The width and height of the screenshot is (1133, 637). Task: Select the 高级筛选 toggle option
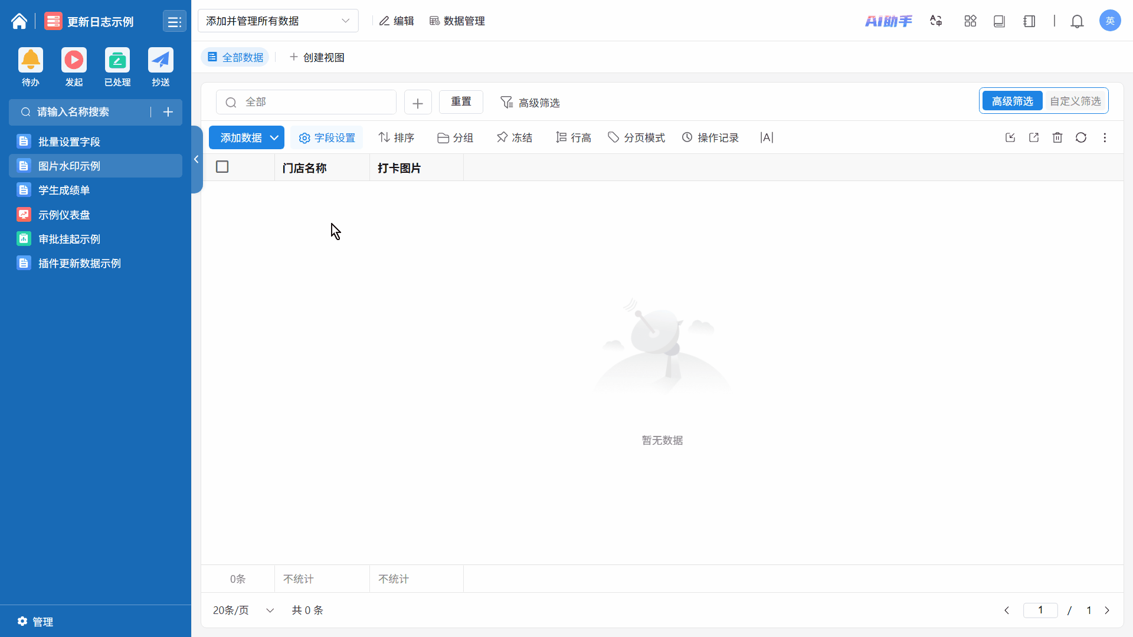coord(1012,101)
